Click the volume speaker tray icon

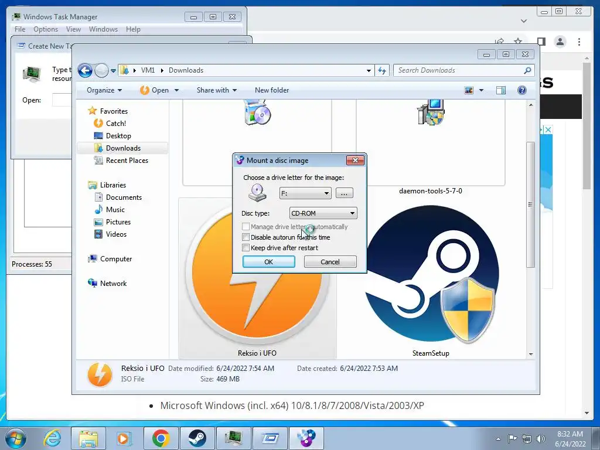[541, 438]
